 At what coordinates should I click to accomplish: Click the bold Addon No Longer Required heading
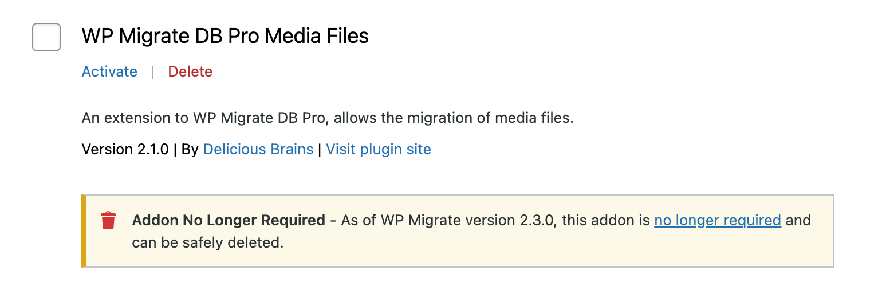229,220
